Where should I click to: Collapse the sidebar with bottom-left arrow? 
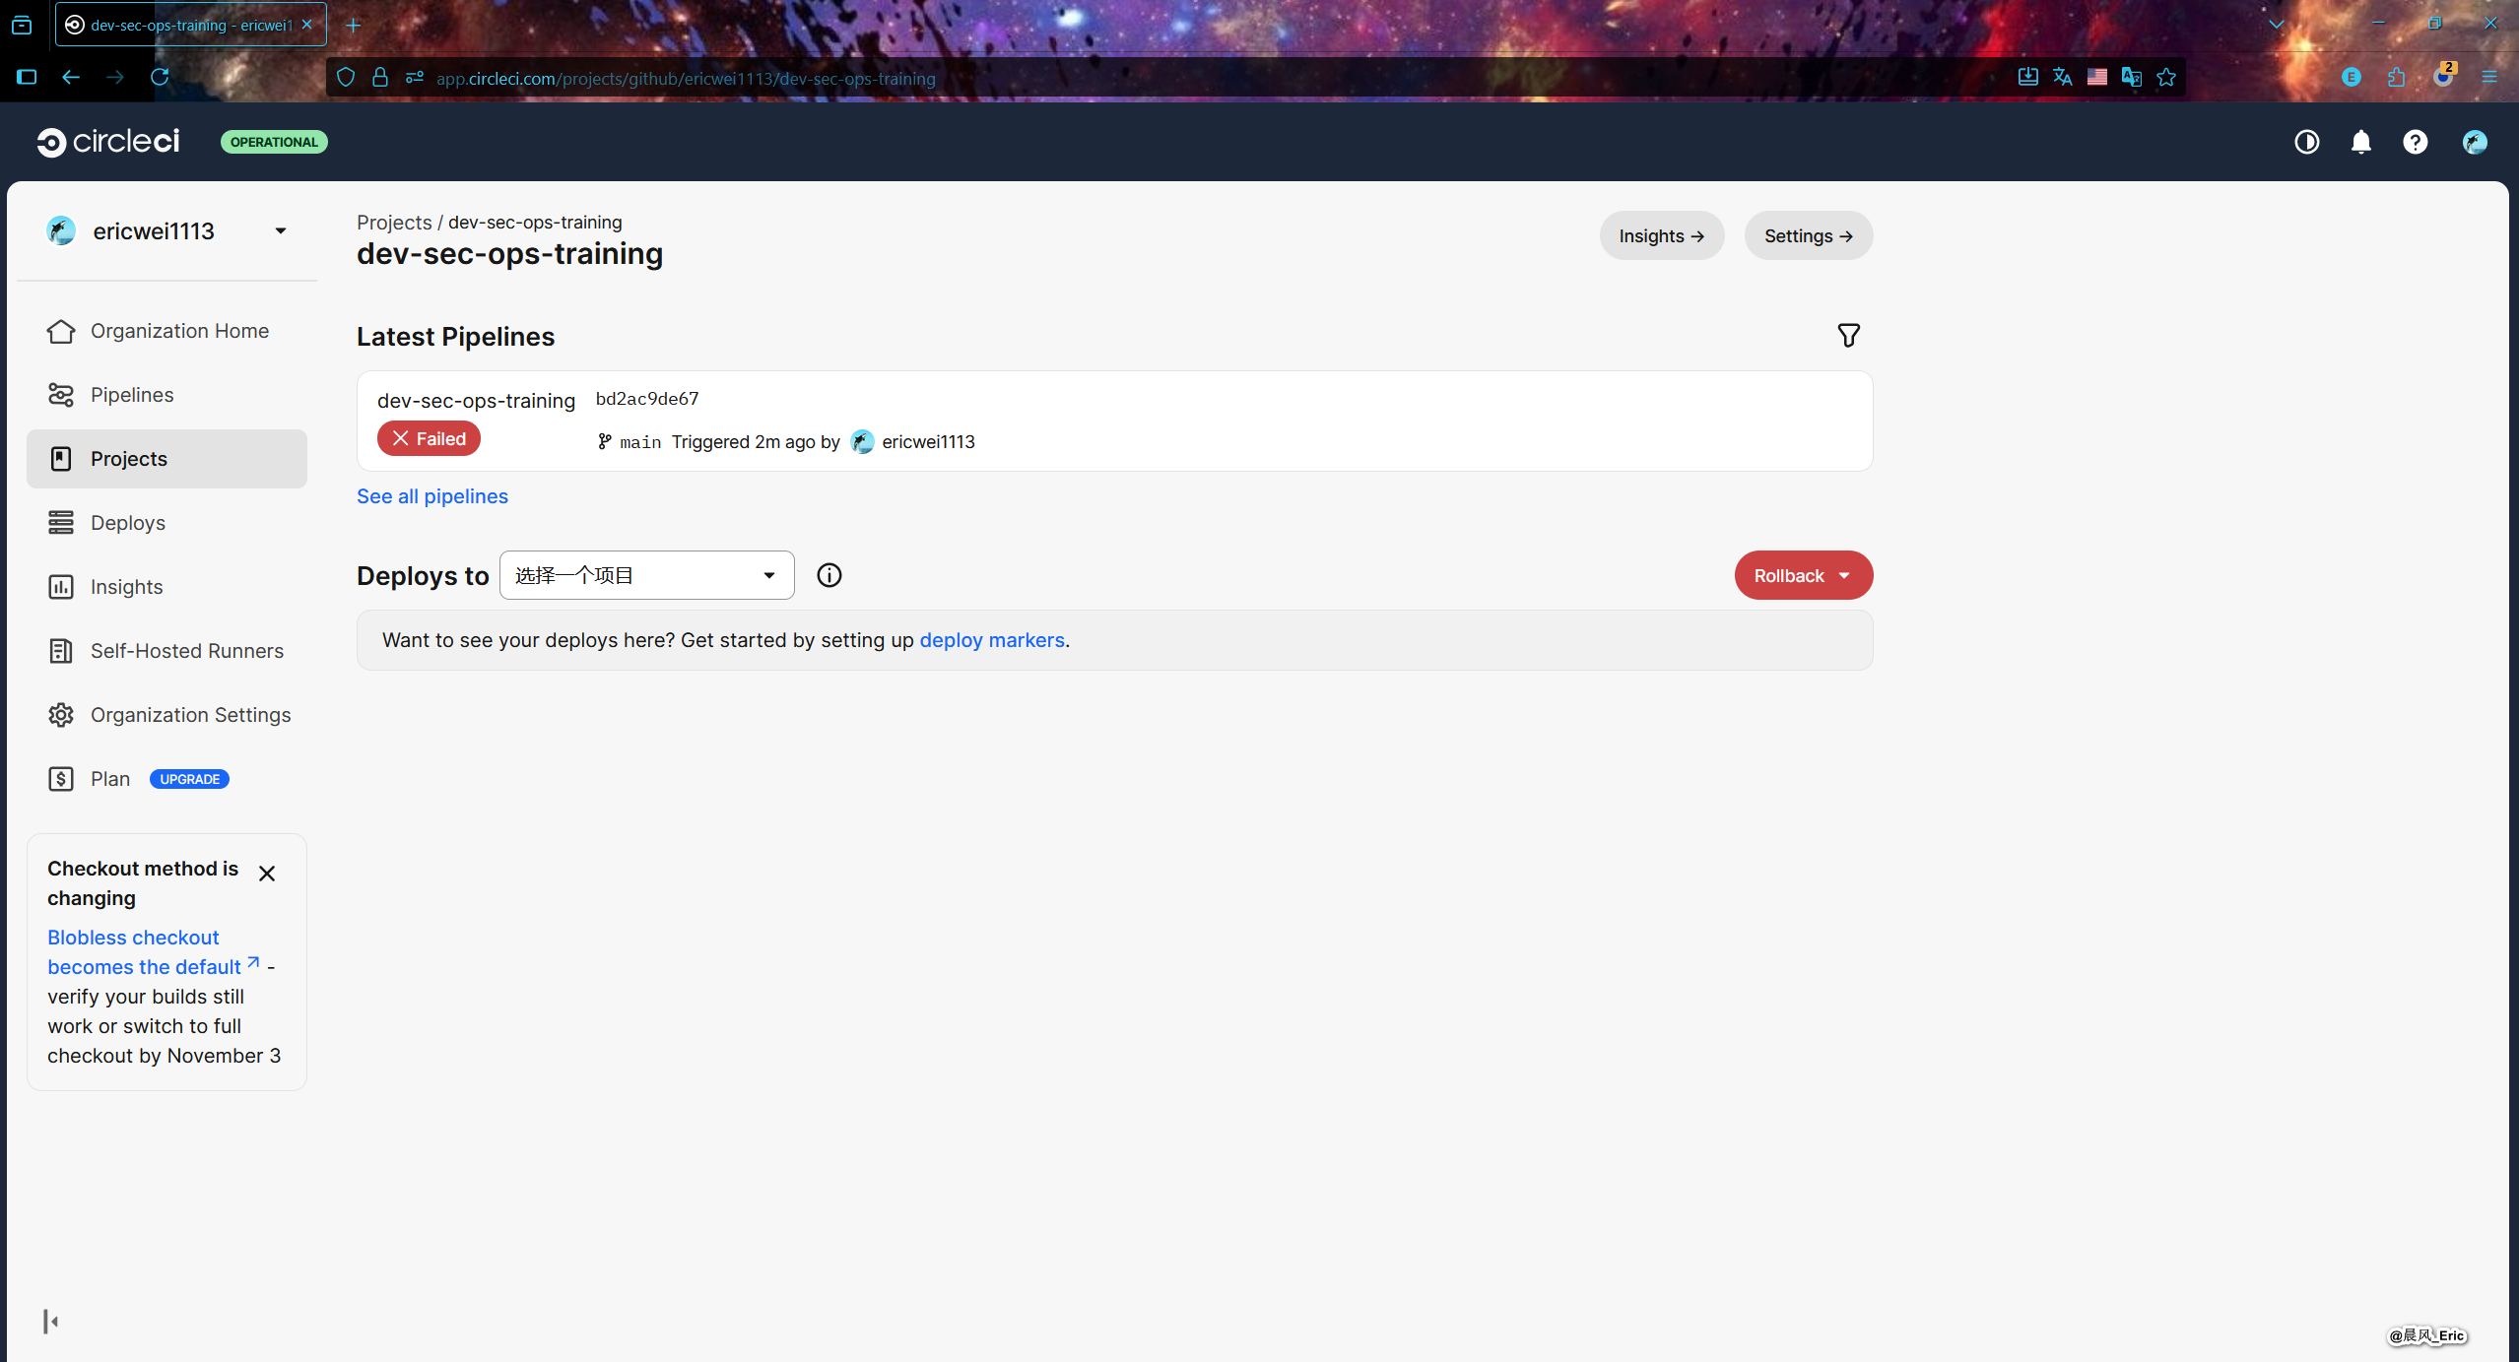coord(51,1321)
